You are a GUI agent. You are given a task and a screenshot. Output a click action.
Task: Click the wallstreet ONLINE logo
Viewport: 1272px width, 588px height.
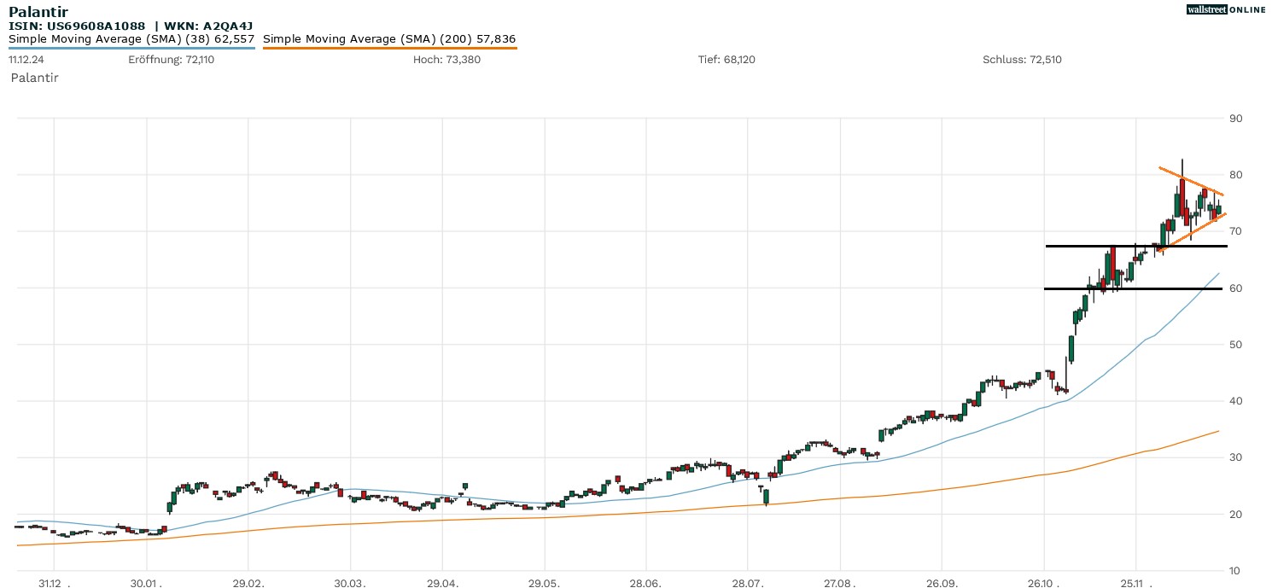pos(1226,9)
